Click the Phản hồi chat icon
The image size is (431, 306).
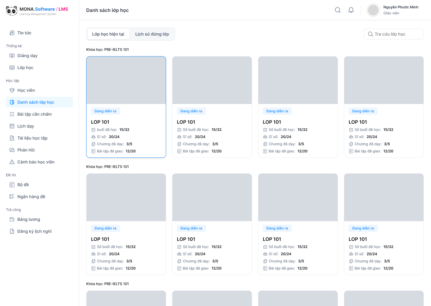pos(12,150)
